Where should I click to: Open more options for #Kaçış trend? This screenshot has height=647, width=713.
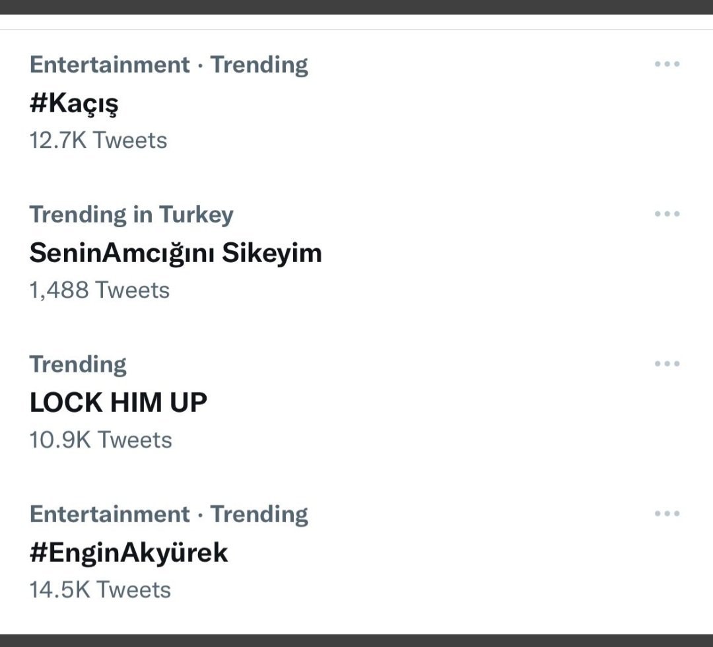[x=667, y=65]
